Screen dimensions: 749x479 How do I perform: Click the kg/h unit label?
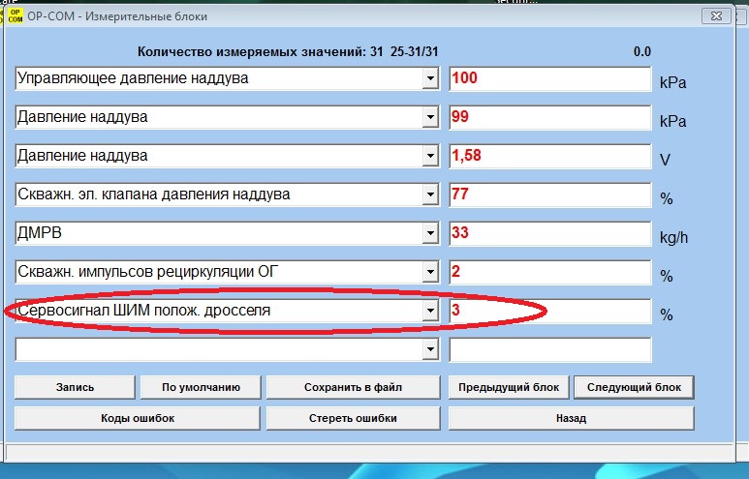[674, 237]
